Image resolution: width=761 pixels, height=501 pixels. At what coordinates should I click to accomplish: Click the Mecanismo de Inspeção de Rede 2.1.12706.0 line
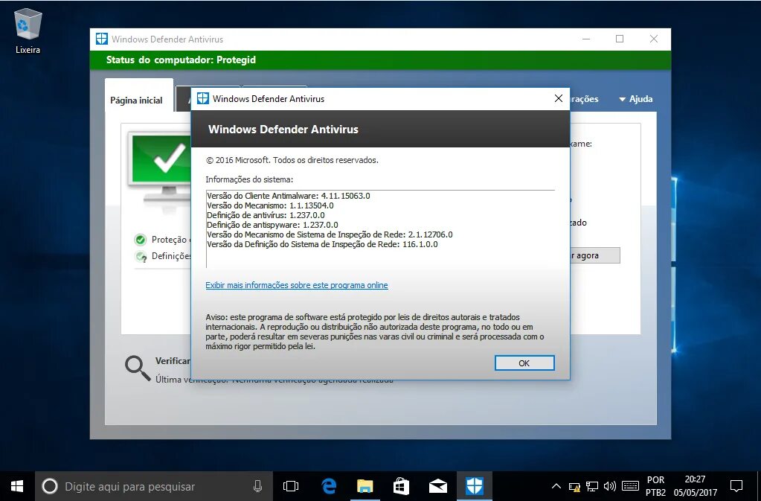pyautogui.click(x=330, y=234)
